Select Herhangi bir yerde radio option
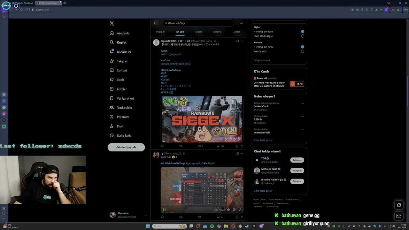This screenshot has height=230, width=409. pyautogui.click(x=302, y=47)
